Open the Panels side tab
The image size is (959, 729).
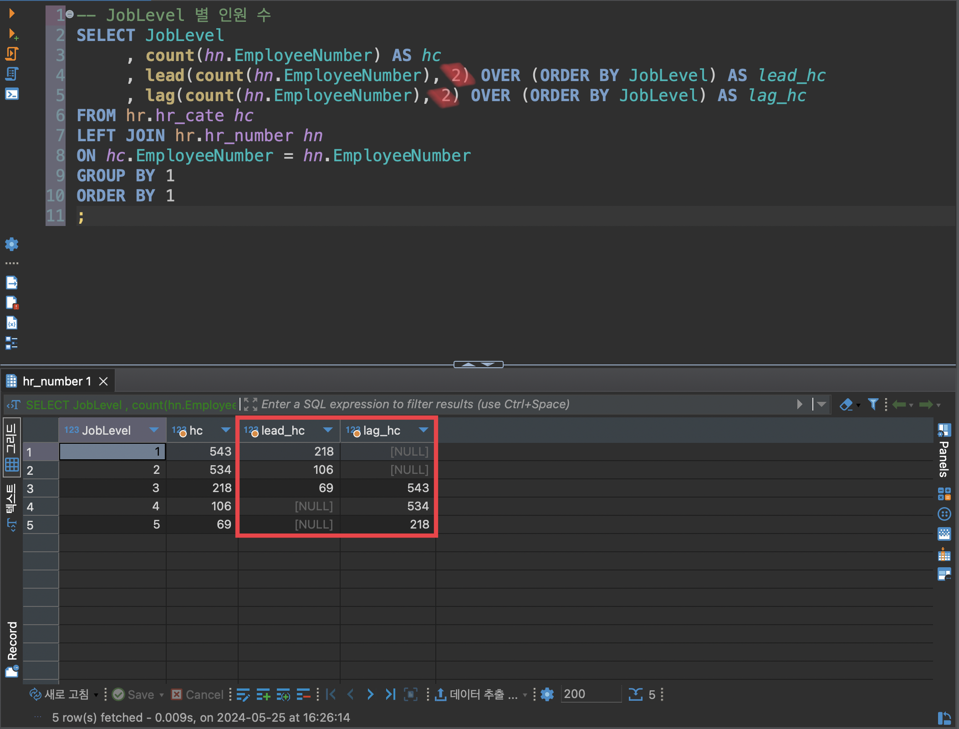[x=944, y=452]
